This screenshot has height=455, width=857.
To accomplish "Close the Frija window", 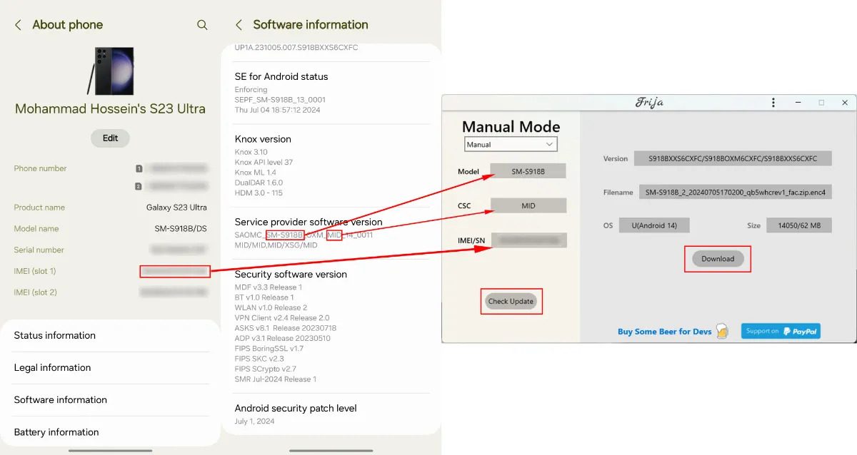I will click(845, 103).
